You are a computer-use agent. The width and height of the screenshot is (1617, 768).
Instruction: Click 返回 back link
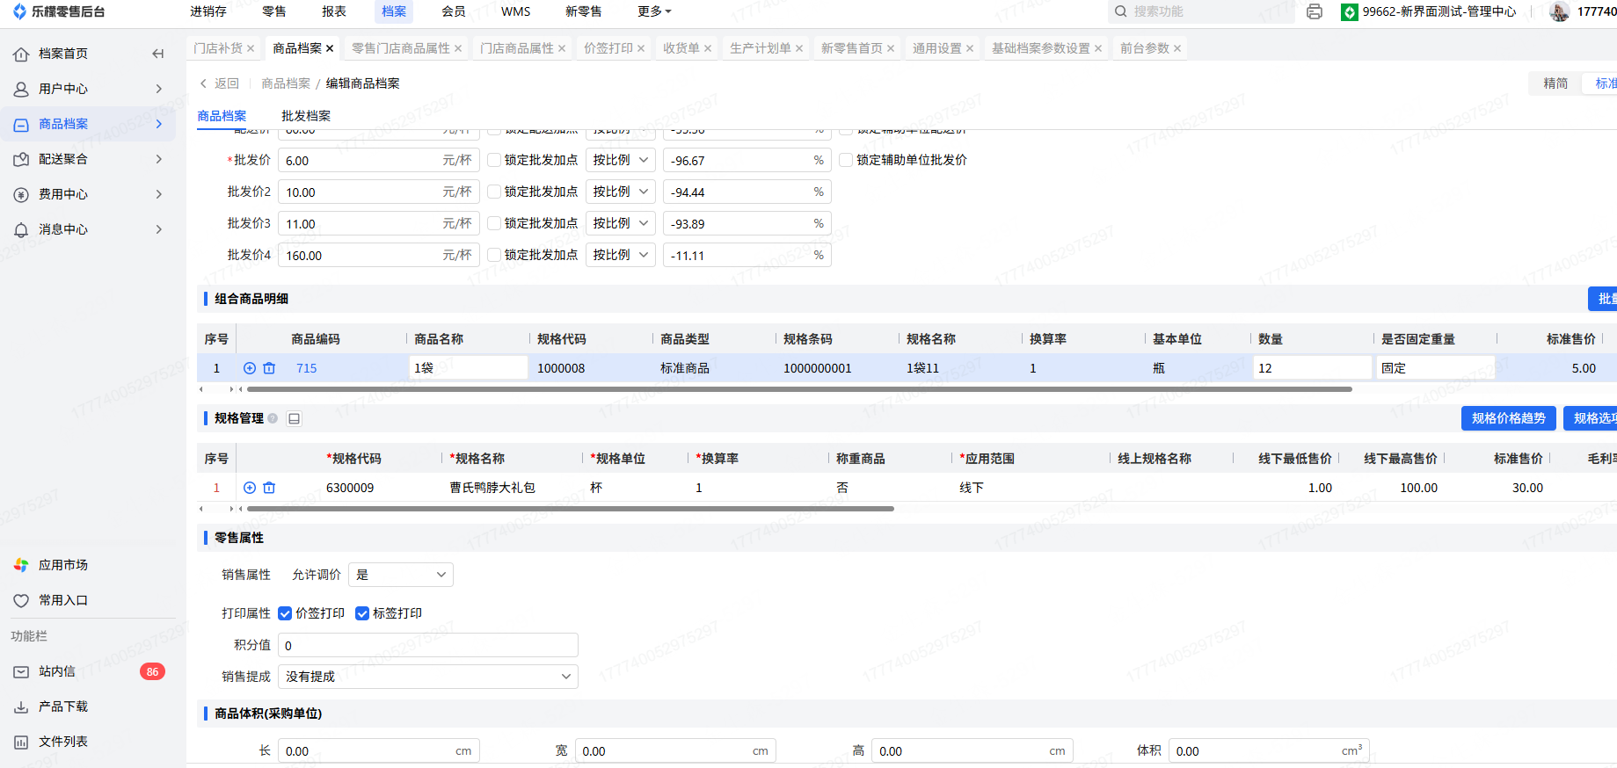click(220, 83)
